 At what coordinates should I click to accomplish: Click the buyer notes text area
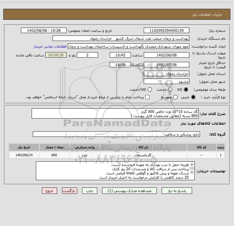115,171
